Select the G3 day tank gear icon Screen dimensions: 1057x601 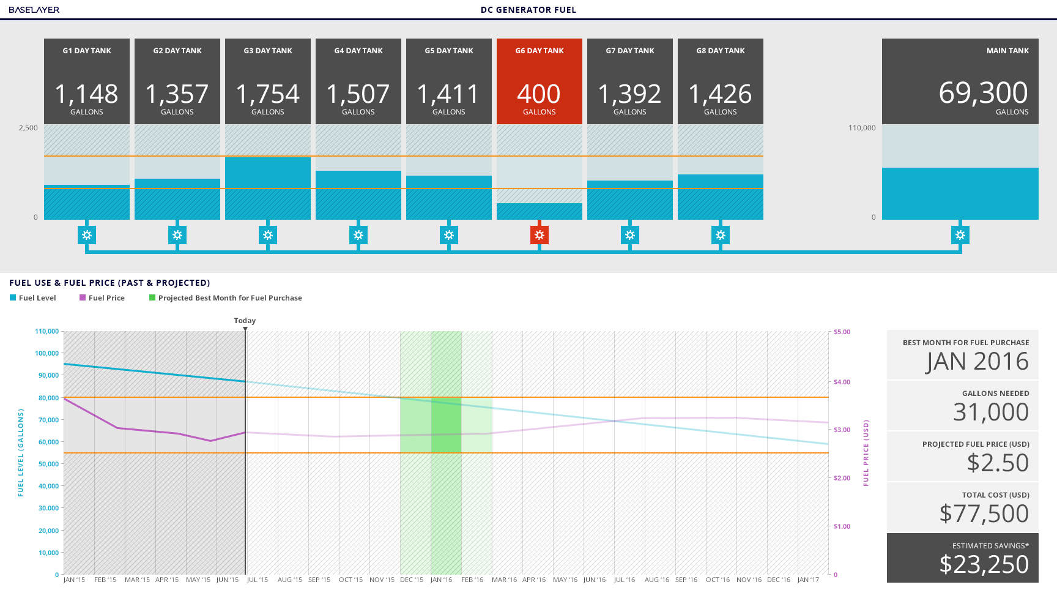click(268, 235)
